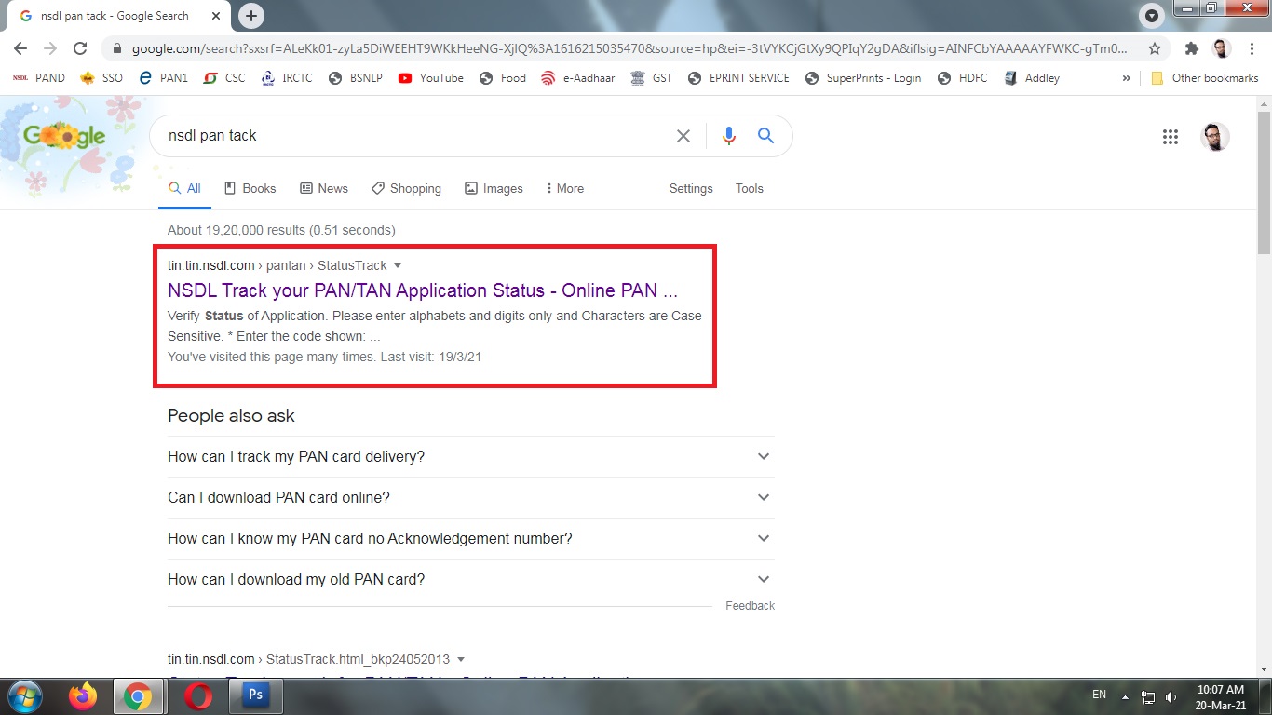
Task: Open the dropdown arrow beside pantan › StatusTrack
Action: click(x=398, y=266)
